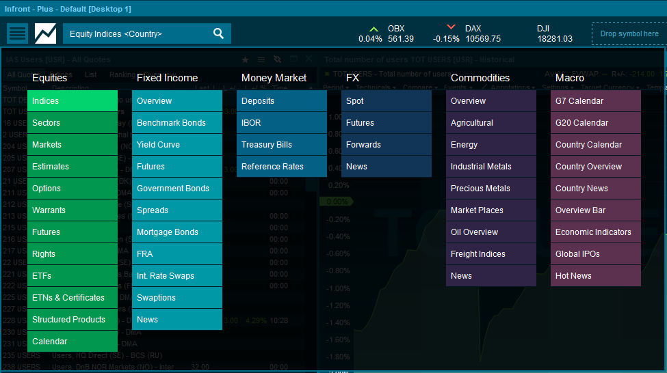Select G20 Calendar
667x373 pixels.
(596, 123)
